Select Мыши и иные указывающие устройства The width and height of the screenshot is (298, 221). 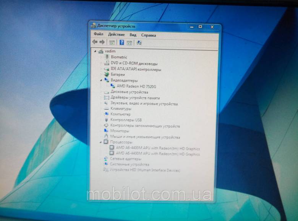tap(145, 137)
